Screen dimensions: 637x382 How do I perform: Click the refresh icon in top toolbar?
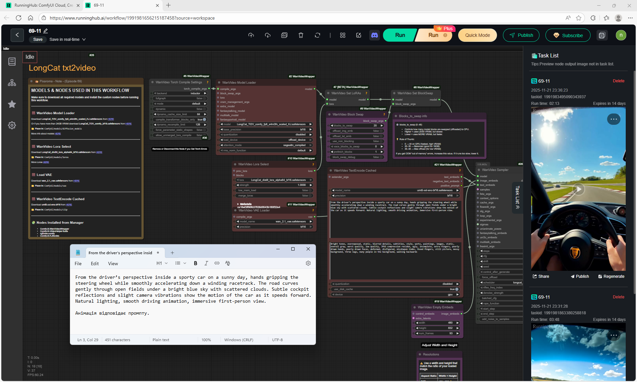[318, 35]
